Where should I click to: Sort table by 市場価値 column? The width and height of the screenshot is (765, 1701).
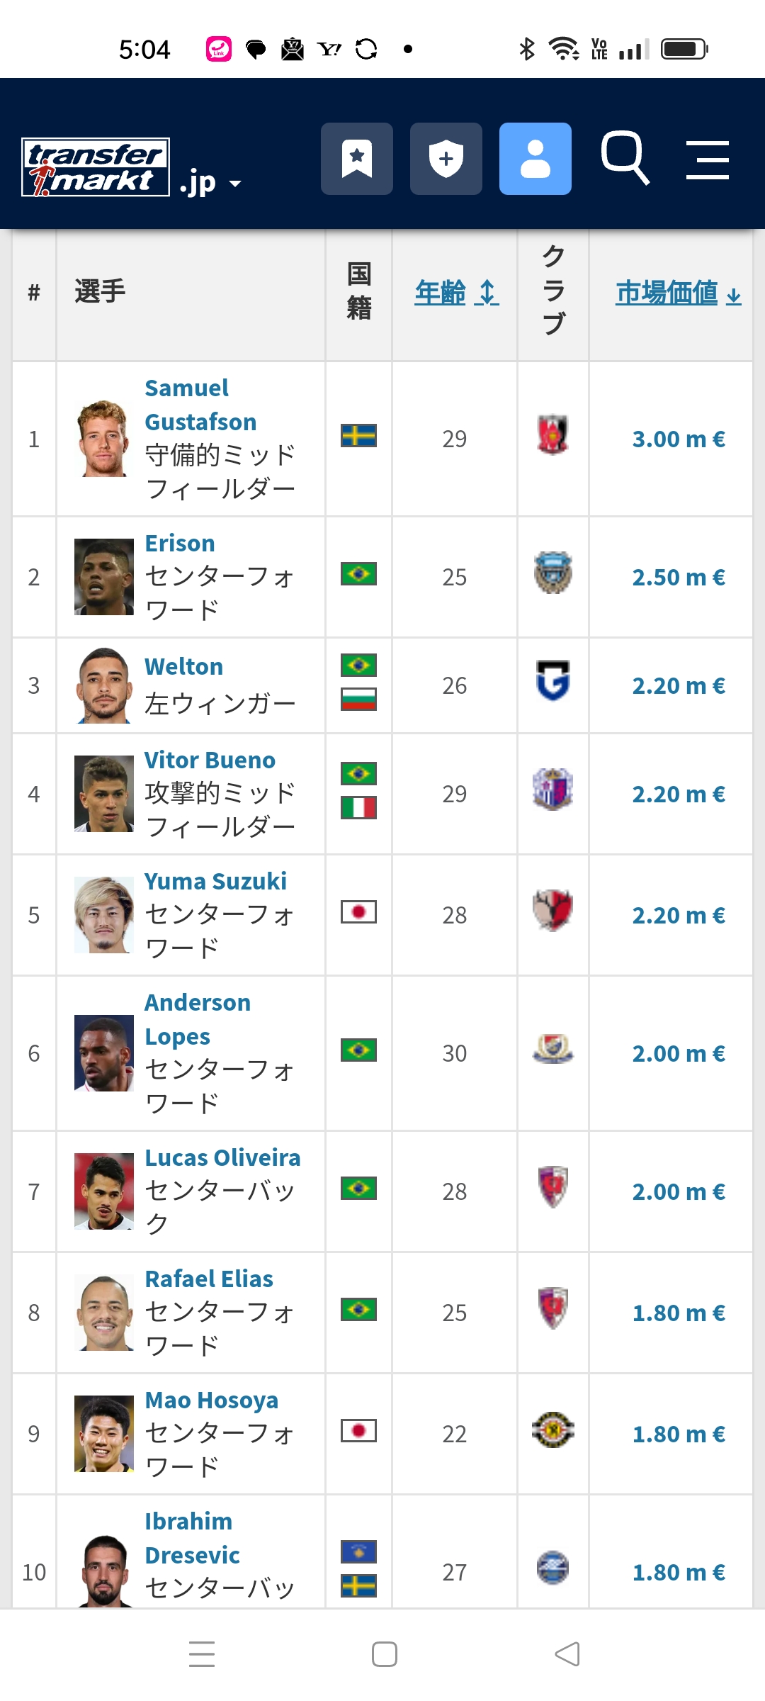pyautogui.click(x=679, y=293)
